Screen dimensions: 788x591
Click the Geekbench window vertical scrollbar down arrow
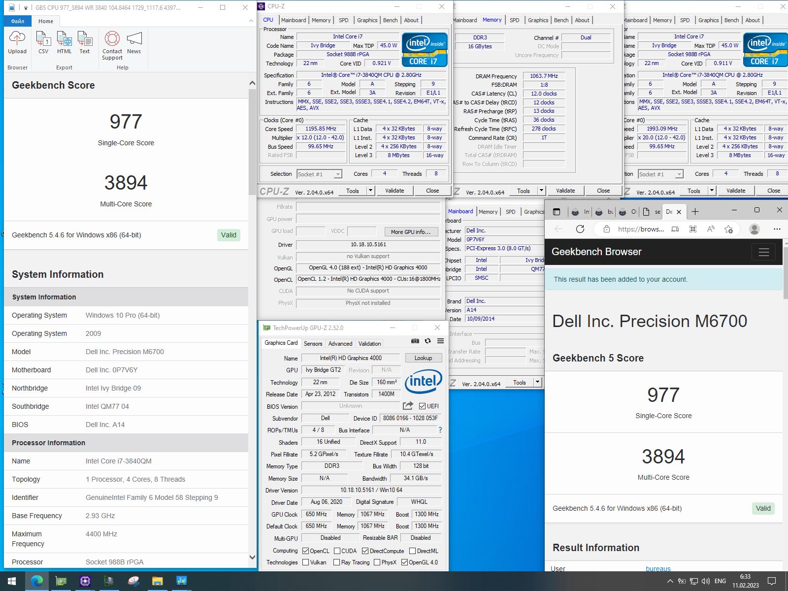click(x=252, y=558)
